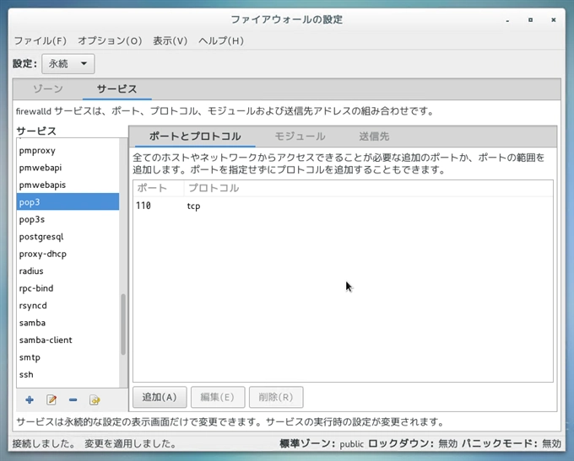This screenshot has height=461, width=574.
Task: Switch to the 送信先 tab
Action: [x=374, y=137]
